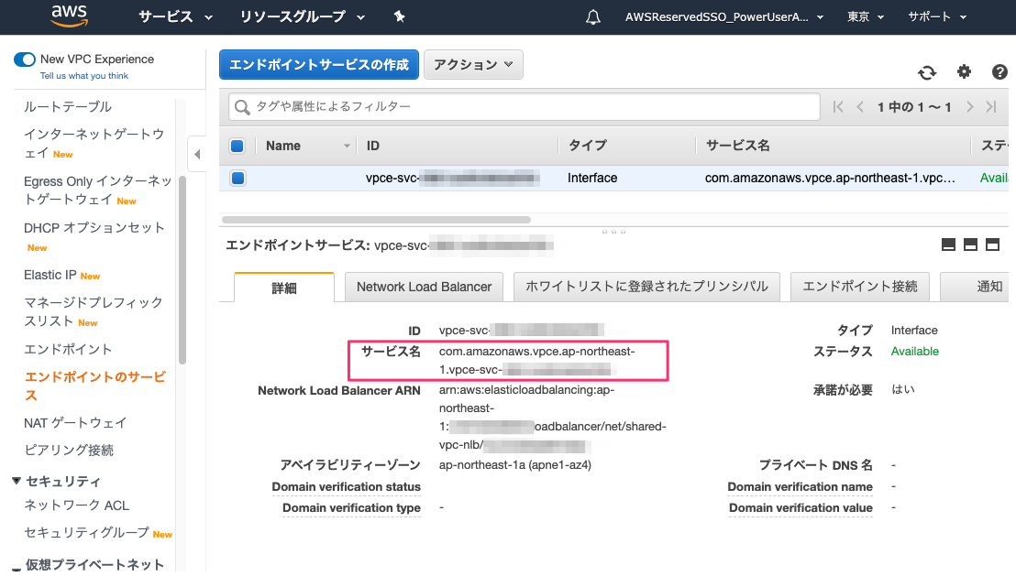The width and height of the screenshot is (1016, 576).
Task: Open NAT ゲートウェイ in sidebar
Action: click(x=75, y=423)
